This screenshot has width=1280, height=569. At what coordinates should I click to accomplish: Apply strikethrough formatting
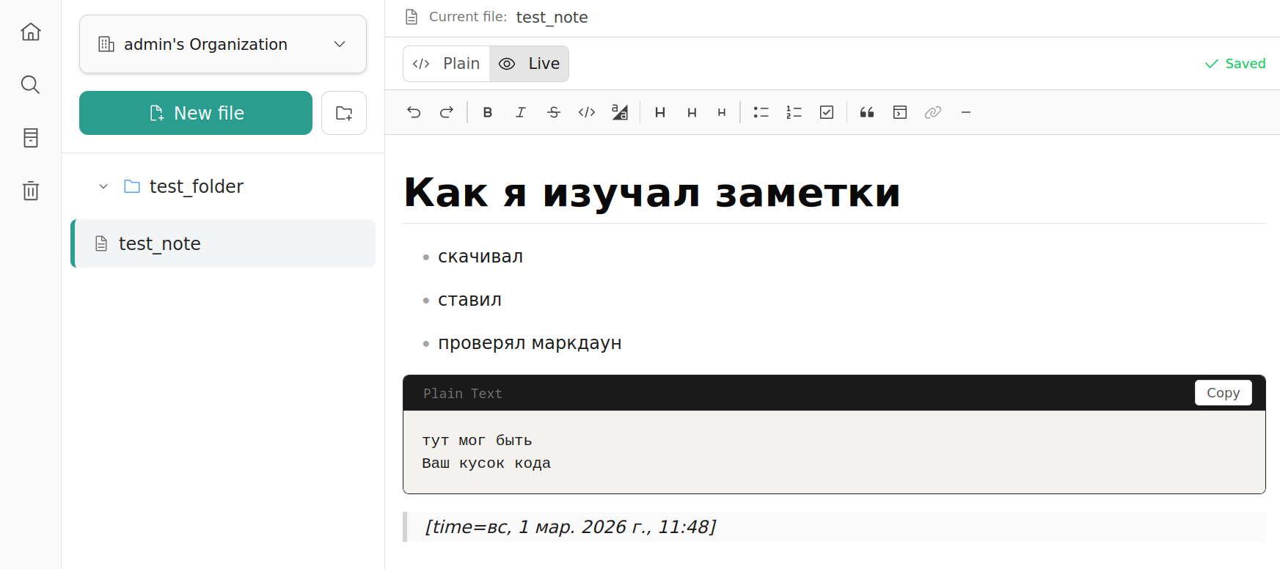pos(553,112)
